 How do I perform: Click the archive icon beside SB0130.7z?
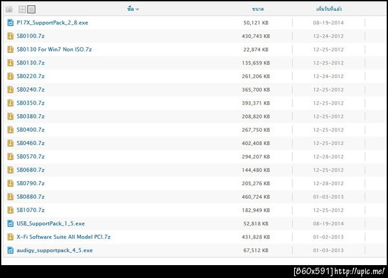point(10,63)
